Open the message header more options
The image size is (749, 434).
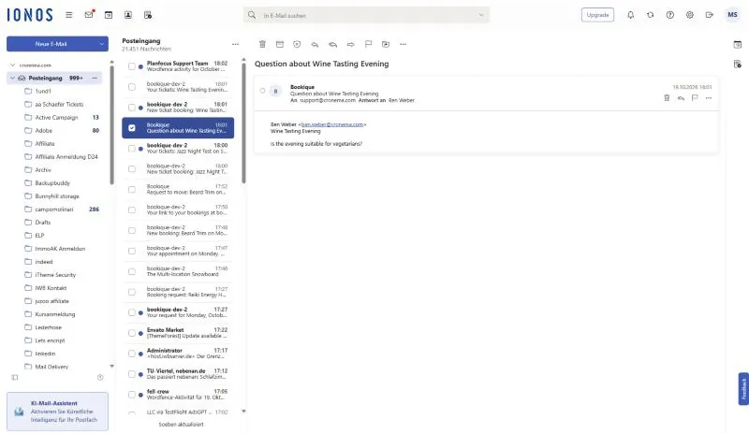point(709,98)
